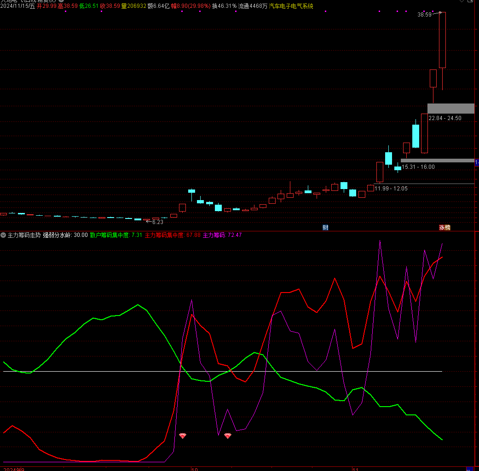Click the second red diamond signal marker
Image resolution: width=479 pixels, height=471 pixels.
click(228, 436)
